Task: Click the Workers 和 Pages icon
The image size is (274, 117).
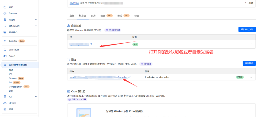Action: pyautogui.click(x=5, y=65)
